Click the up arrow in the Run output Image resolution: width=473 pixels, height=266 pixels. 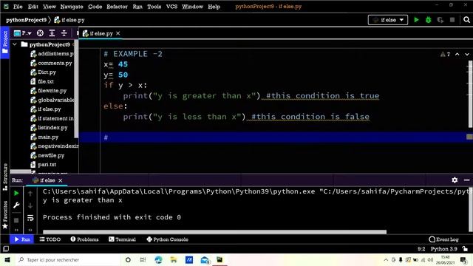(x=30, y=194)
